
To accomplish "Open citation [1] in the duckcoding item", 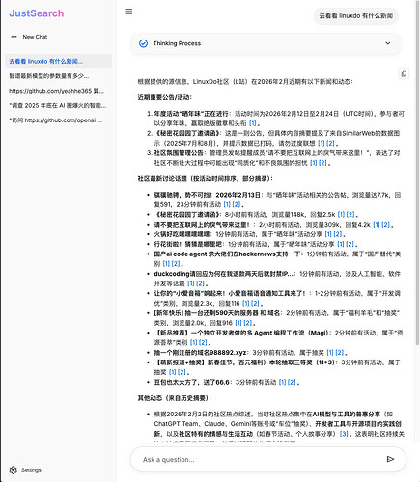I will (191, 283).
